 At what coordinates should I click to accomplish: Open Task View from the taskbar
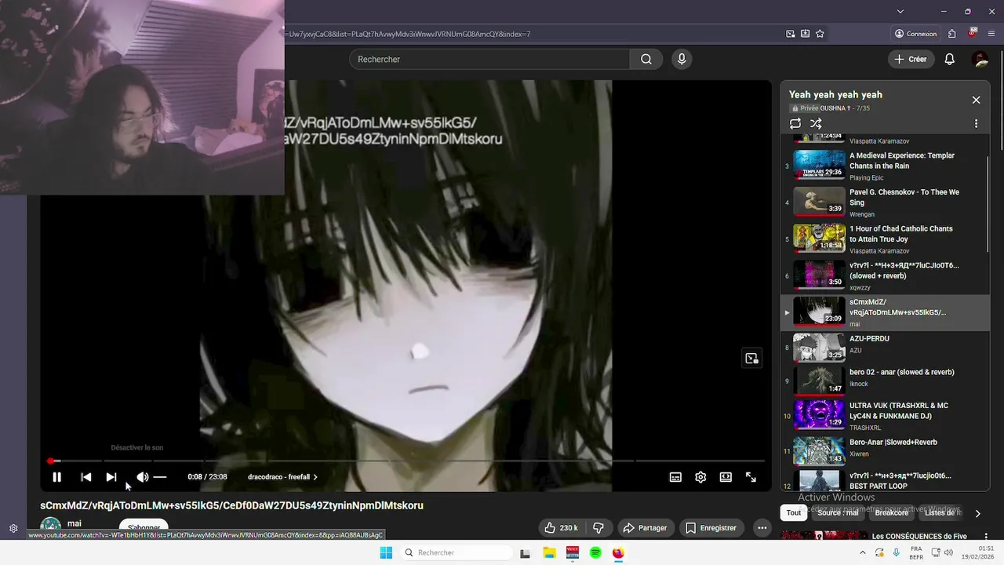[526, 552]
